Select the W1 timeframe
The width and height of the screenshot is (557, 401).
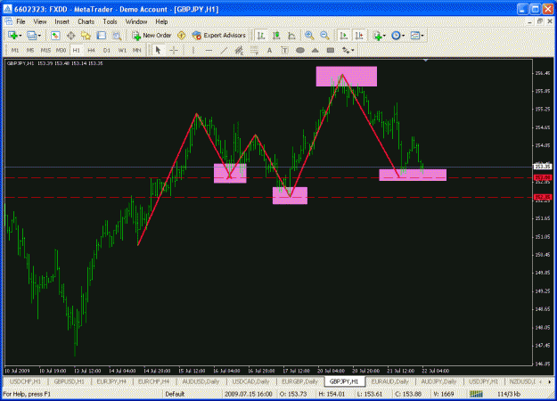pos(122,51)
